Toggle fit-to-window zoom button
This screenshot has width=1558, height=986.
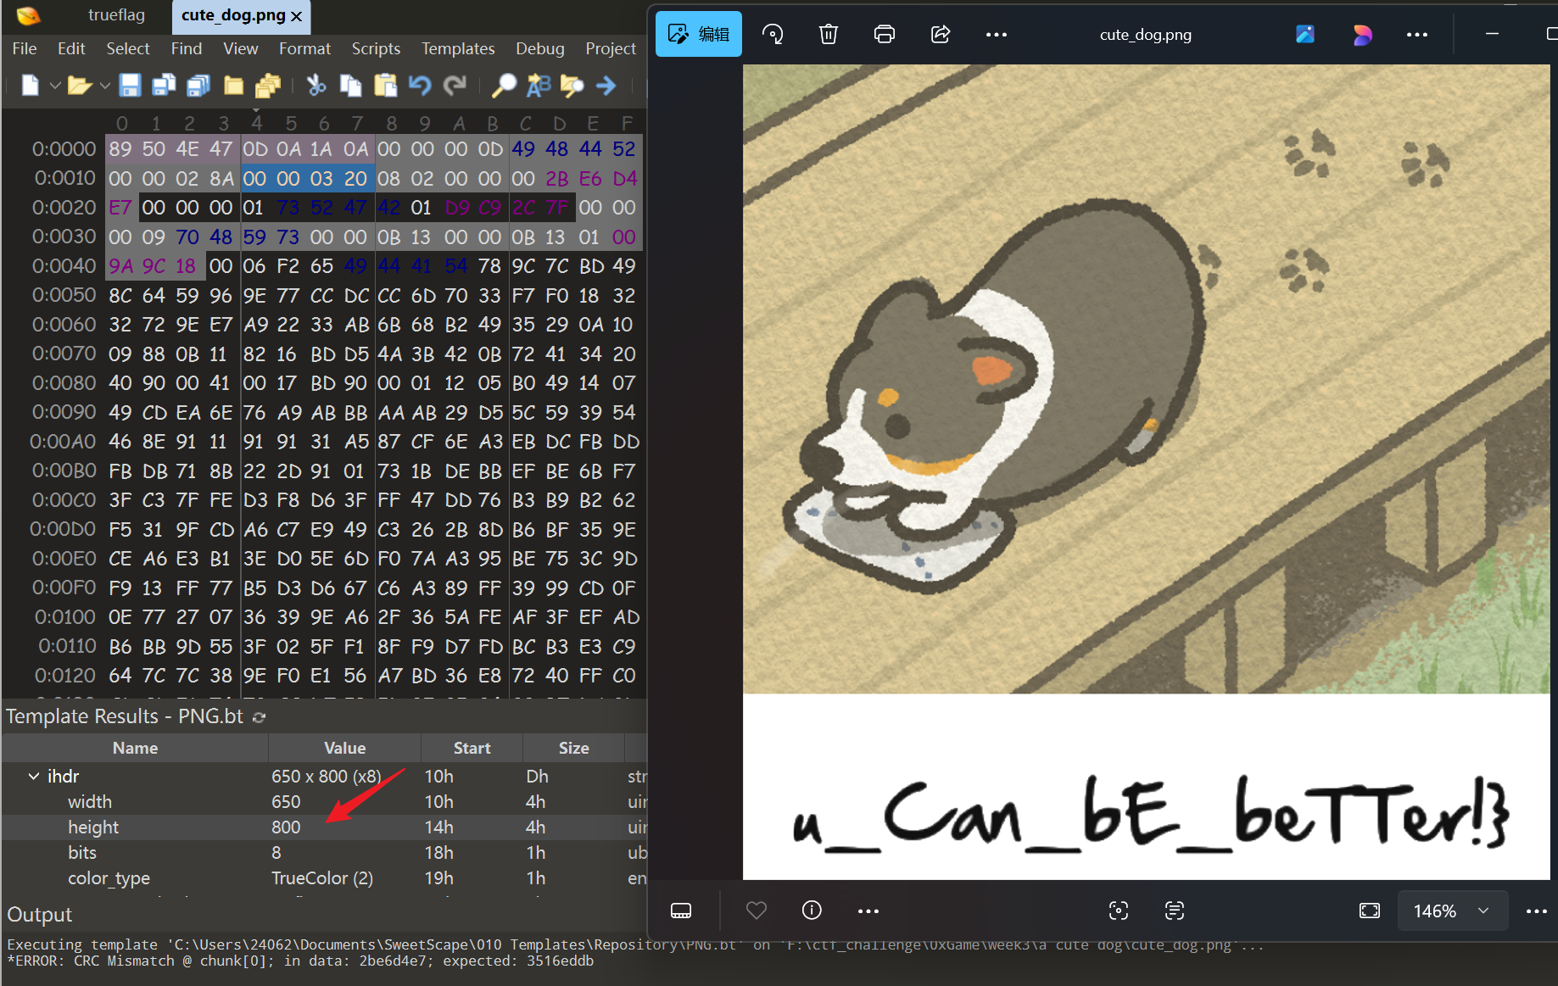coord(1370,911)
